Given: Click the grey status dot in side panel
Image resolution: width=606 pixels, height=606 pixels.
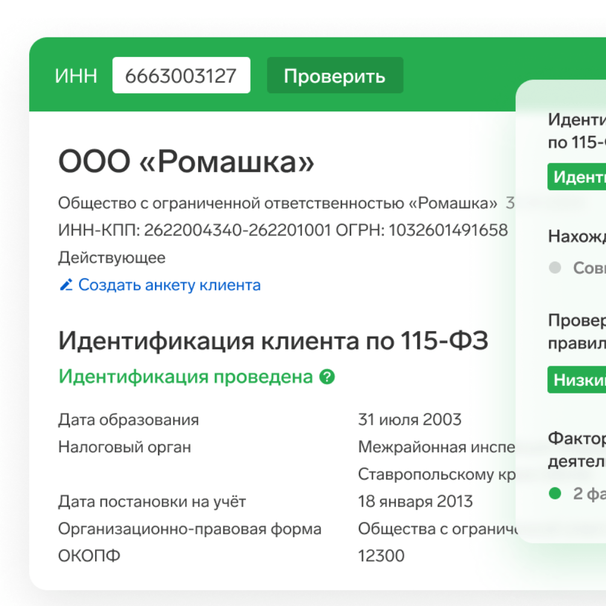Looking at the screenshot, I should click(555, 268).
